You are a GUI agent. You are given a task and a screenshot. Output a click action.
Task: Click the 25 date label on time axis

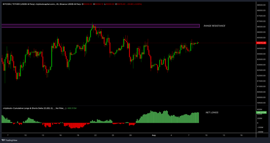[x=113, y=135]
